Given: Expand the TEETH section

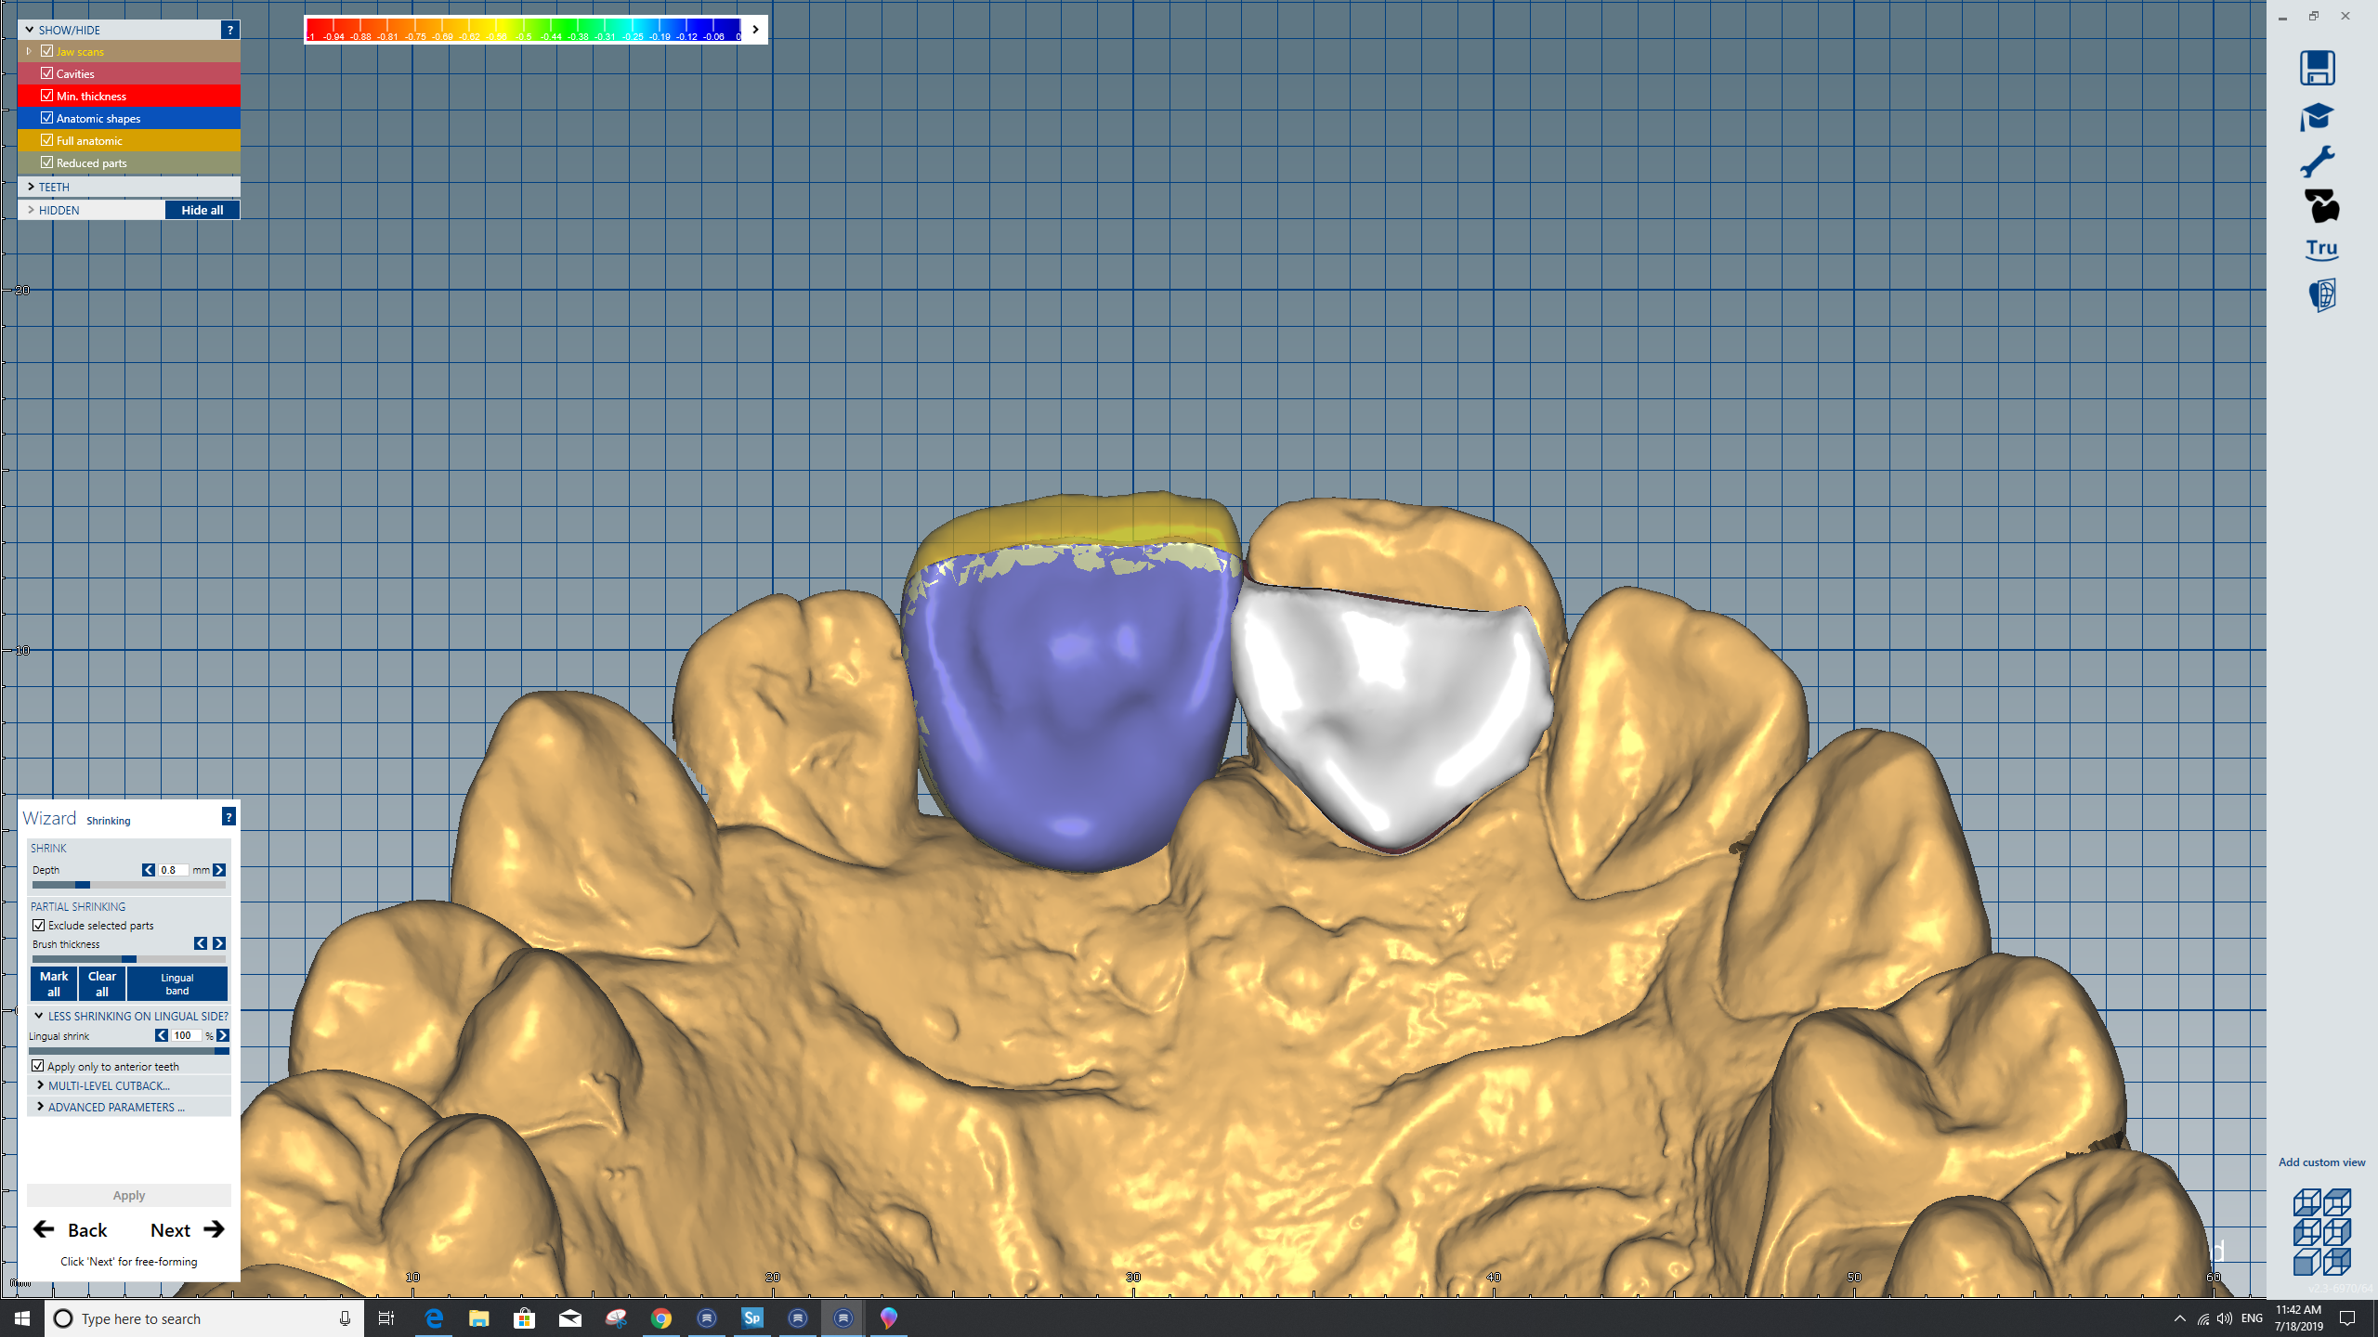Looking at the screenshot, I should click(x=54, y=187).
